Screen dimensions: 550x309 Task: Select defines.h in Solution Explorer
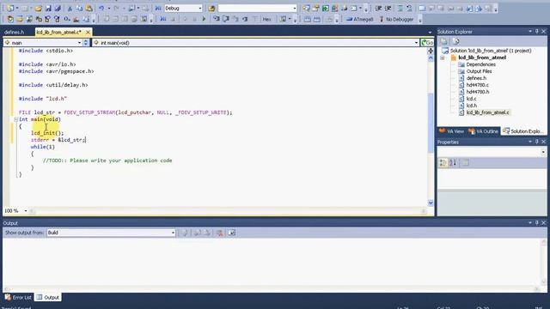476,78
